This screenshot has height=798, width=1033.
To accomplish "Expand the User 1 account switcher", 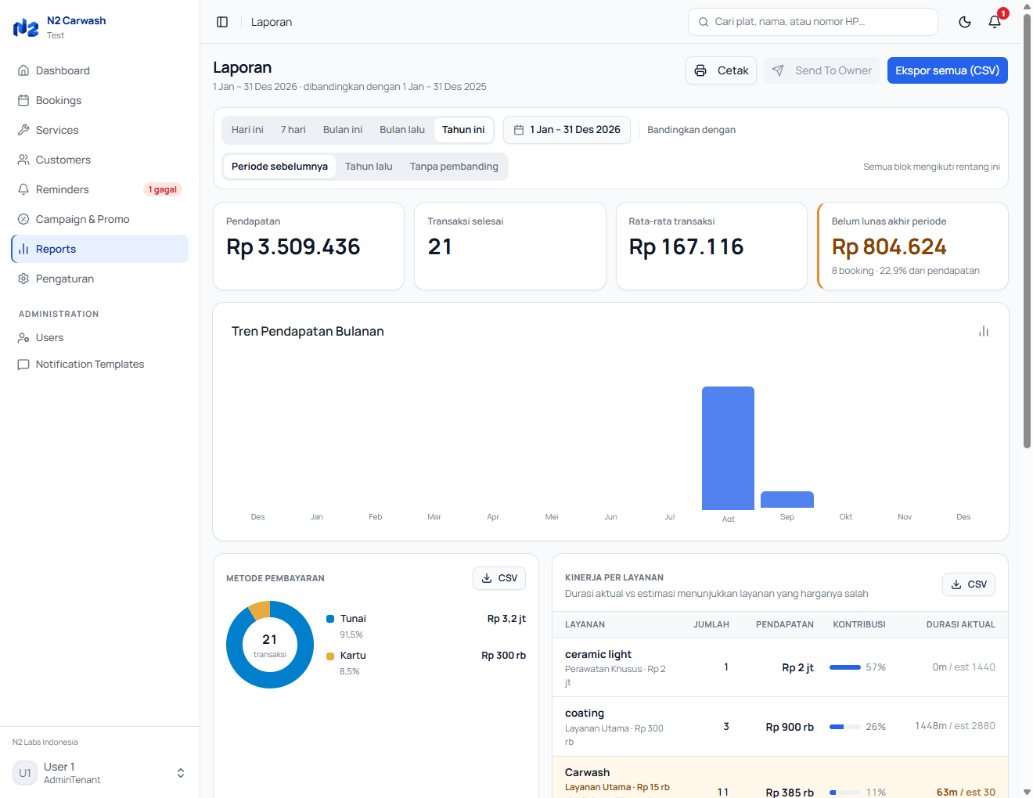I will [181, 773].
